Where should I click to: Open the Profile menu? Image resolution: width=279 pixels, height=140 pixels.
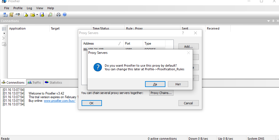coord(18,8)
